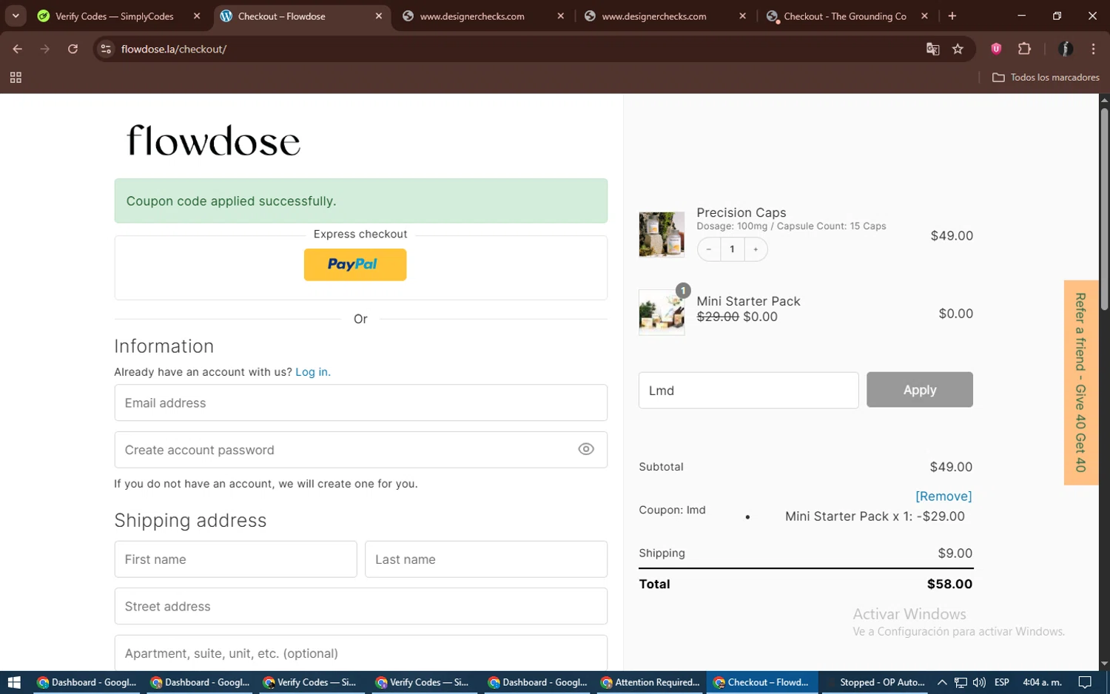Image resolution: width=1110 pixels, height=694 pixels.
Task: Open Chrome three-dot menu
Action: (x=1093, y=49)
